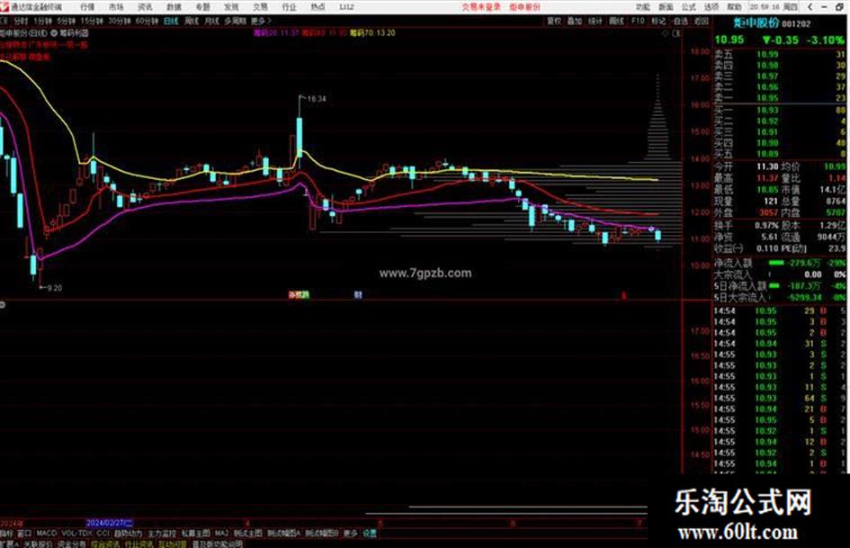Select the MA2 indicator tab

tap(221, 534)
